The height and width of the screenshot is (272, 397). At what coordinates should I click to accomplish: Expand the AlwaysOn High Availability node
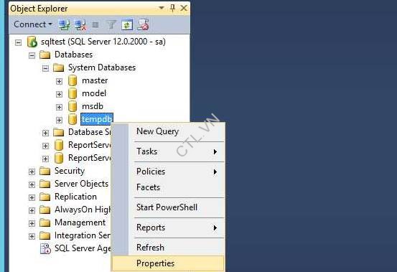pos(32,210)
